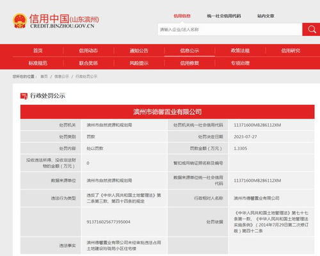Image resolution: width=320 pixels, height=256 pixels.
Task: Click the CREDIT.BINZHOU.GOV.CN text
Action: pyautogui.click(x=62, y=26)
